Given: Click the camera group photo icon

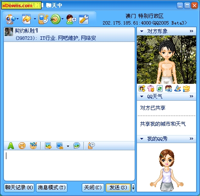Looking at the screenshot, I should pyautogui.click(x=169, y=88).
